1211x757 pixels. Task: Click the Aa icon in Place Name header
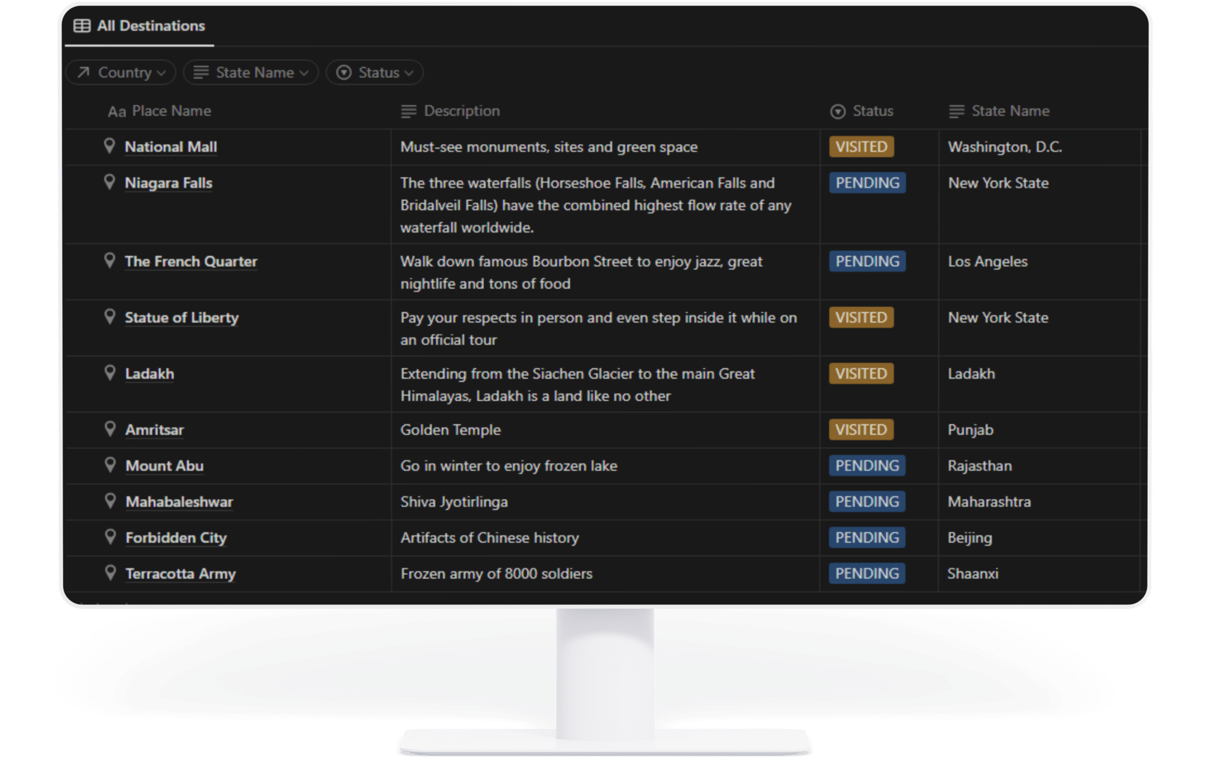click(x=116, y=112)
